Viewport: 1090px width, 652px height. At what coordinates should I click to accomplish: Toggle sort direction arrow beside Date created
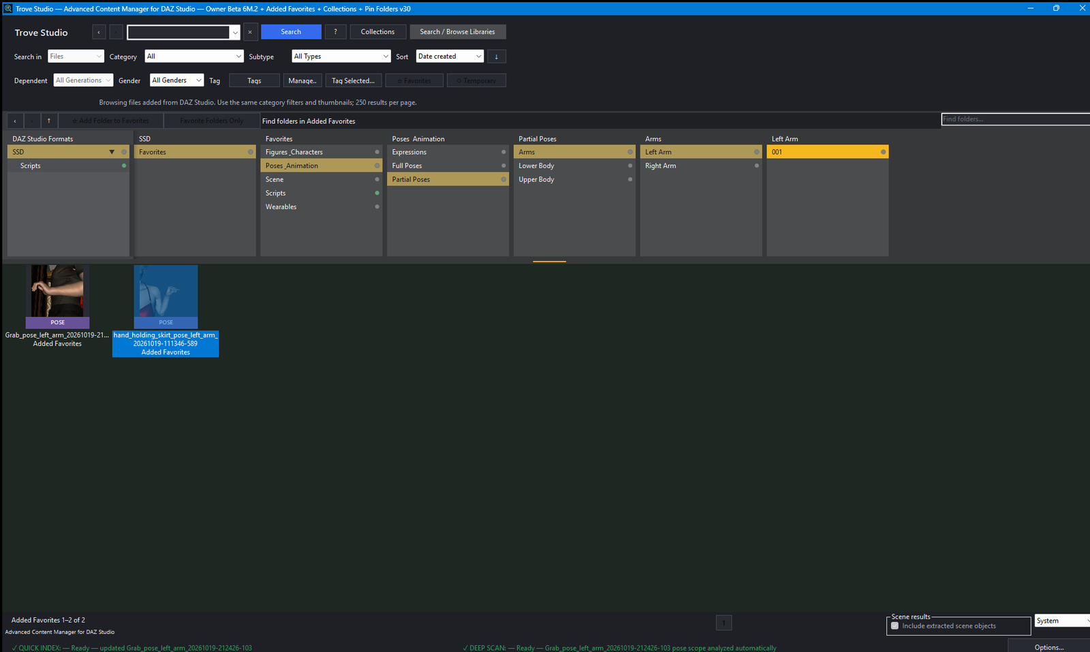[497, 57]
